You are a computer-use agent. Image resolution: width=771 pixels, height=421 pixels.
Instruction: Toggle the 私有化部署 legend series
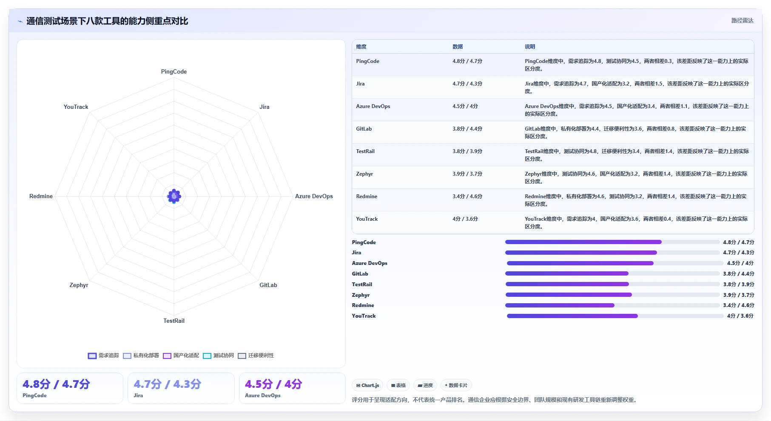pyautogui.click(x=141, y=356)
